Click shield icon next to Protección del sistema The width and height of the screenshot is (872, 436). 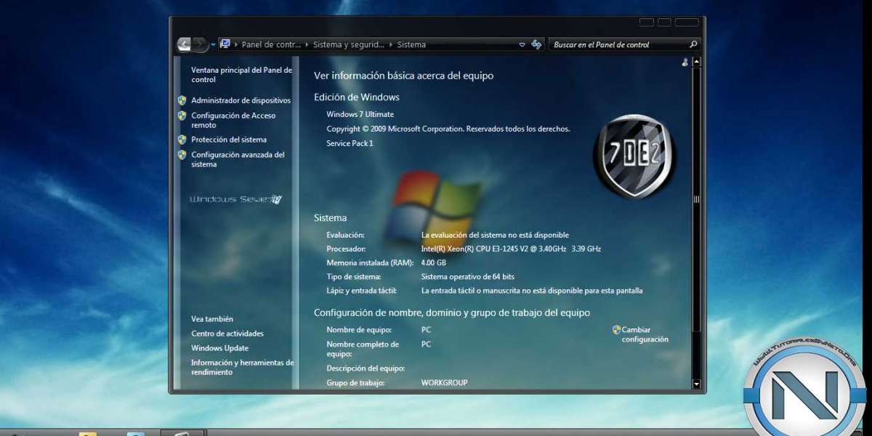(x=182, y=140)
